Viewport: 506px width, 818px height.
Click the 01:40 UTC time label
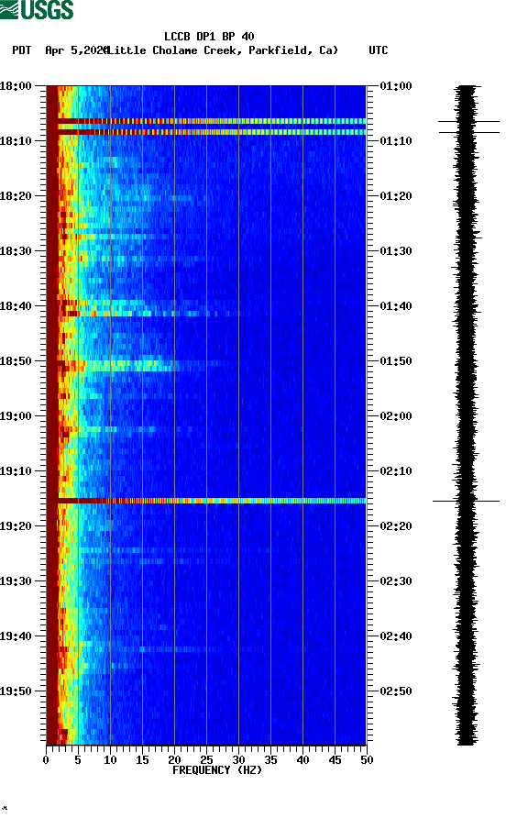396,305
